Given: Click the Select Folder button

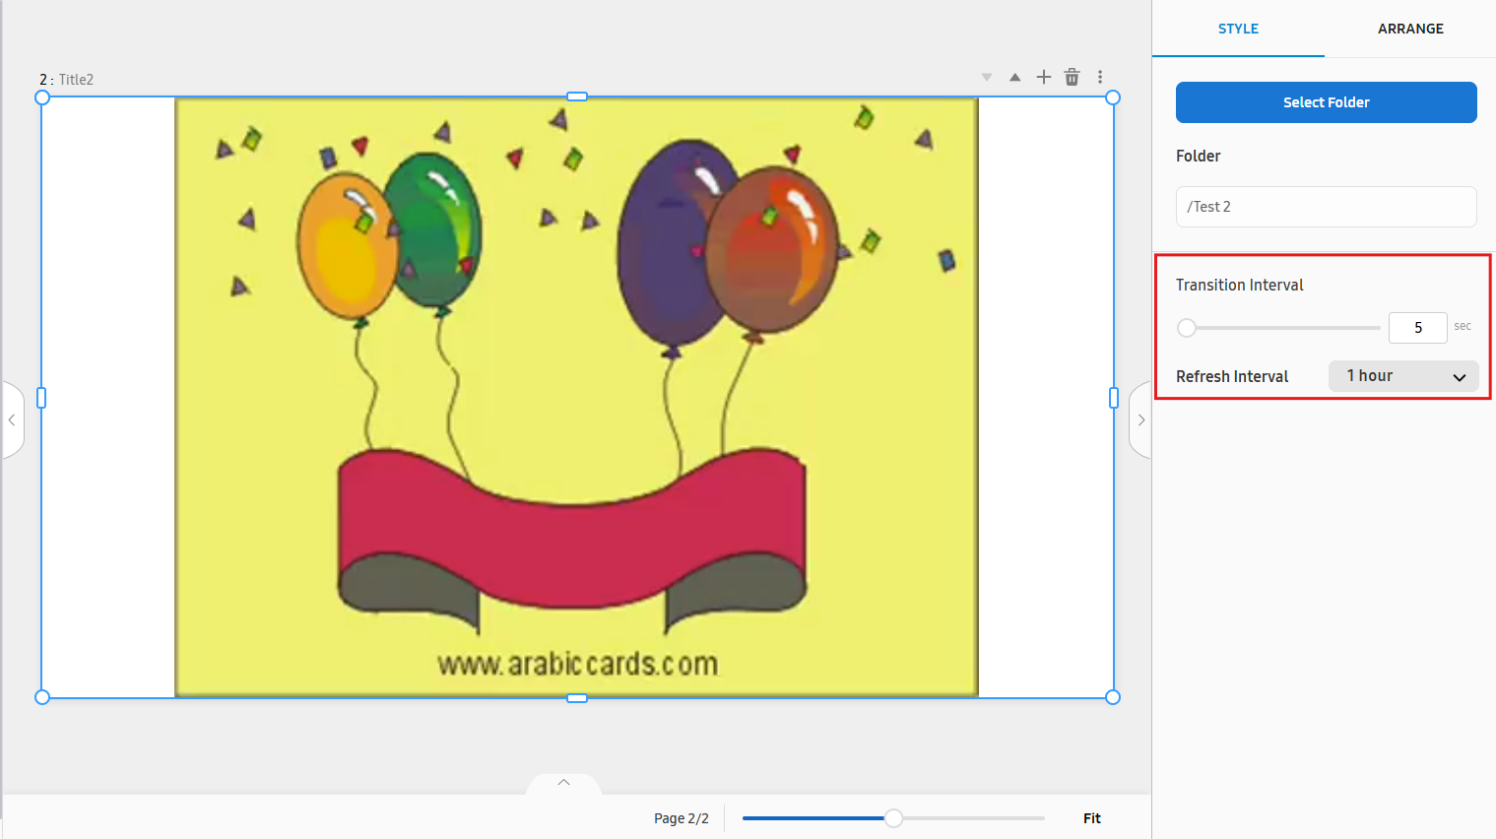Looking at the screenshot, I should coord(1326,102).
